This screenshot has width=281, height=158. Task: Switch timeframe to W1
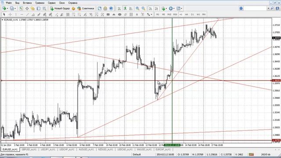point(198,14)
